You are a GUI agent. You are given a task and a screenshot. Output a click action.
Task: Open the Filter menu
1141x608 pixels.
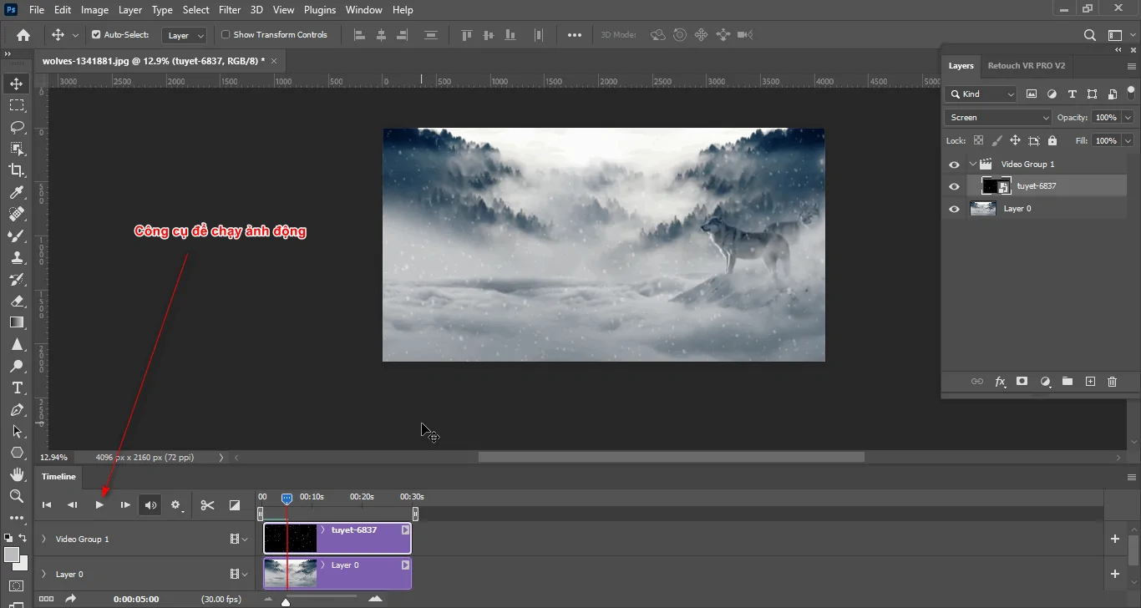point(230,10)
